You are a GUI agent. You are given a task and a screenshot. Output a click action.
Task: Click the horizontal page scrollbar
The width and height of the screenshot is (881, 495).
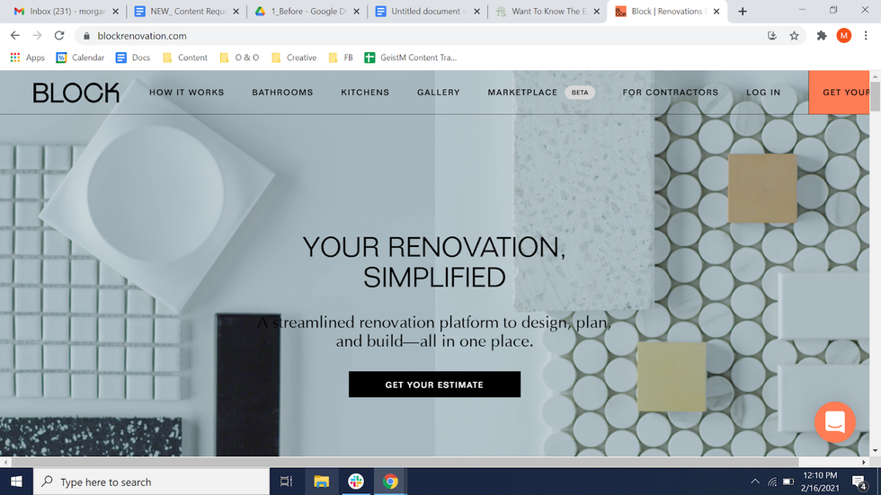point(402,462)
